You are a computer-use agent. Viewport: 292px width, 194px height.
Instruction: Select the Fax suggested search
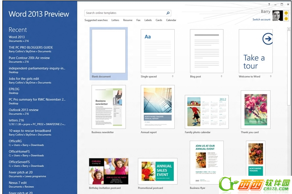138,20
